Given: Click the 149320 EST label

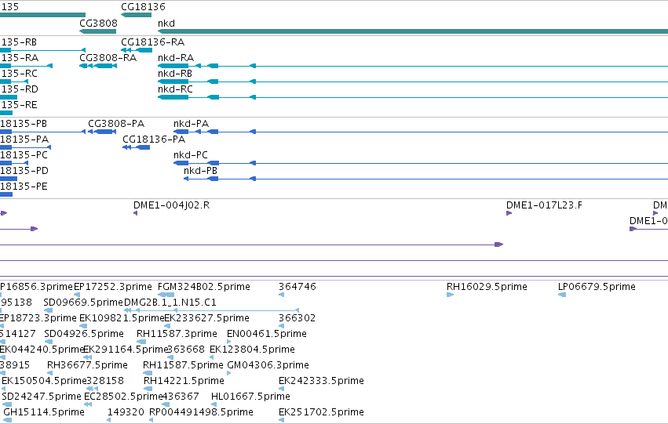Looking at the screenshot, I should (126, 413).
